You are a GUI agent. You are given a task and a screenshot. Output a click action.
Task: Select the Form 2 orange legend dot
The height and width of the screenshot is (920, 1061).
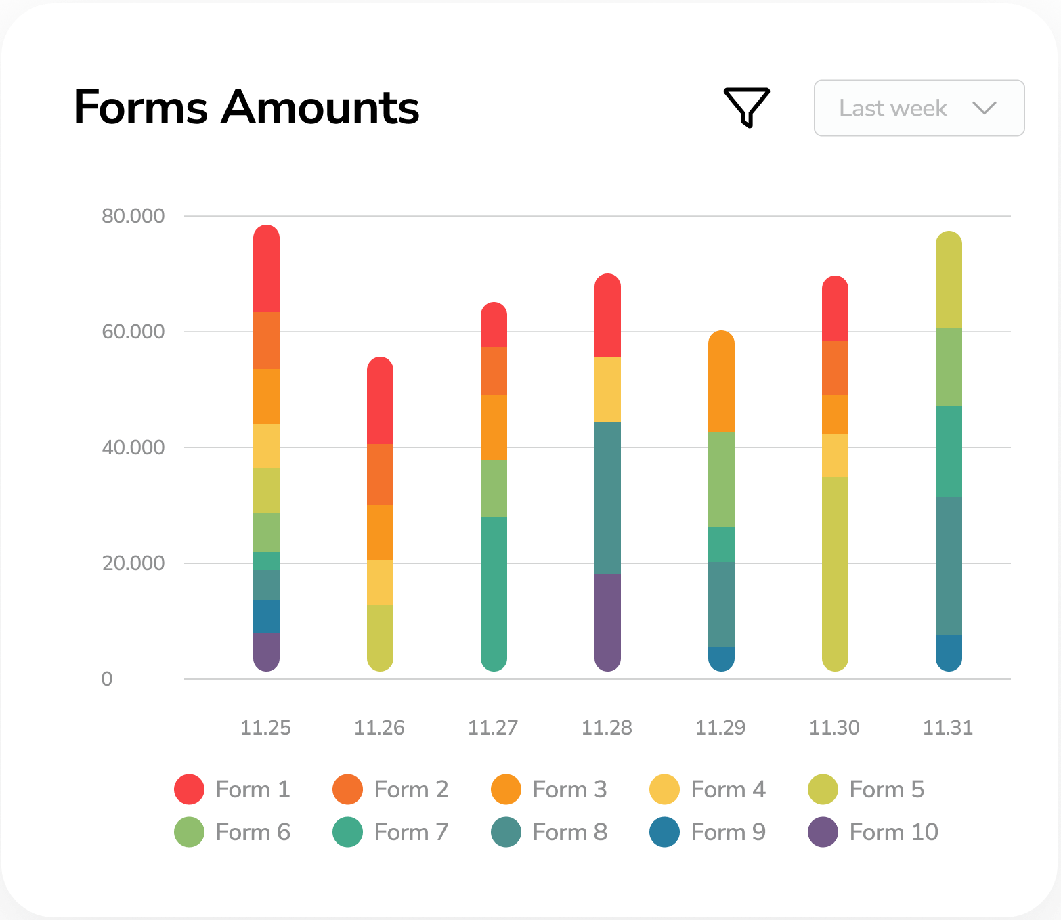pyautogui.click(x=346, y=789)
